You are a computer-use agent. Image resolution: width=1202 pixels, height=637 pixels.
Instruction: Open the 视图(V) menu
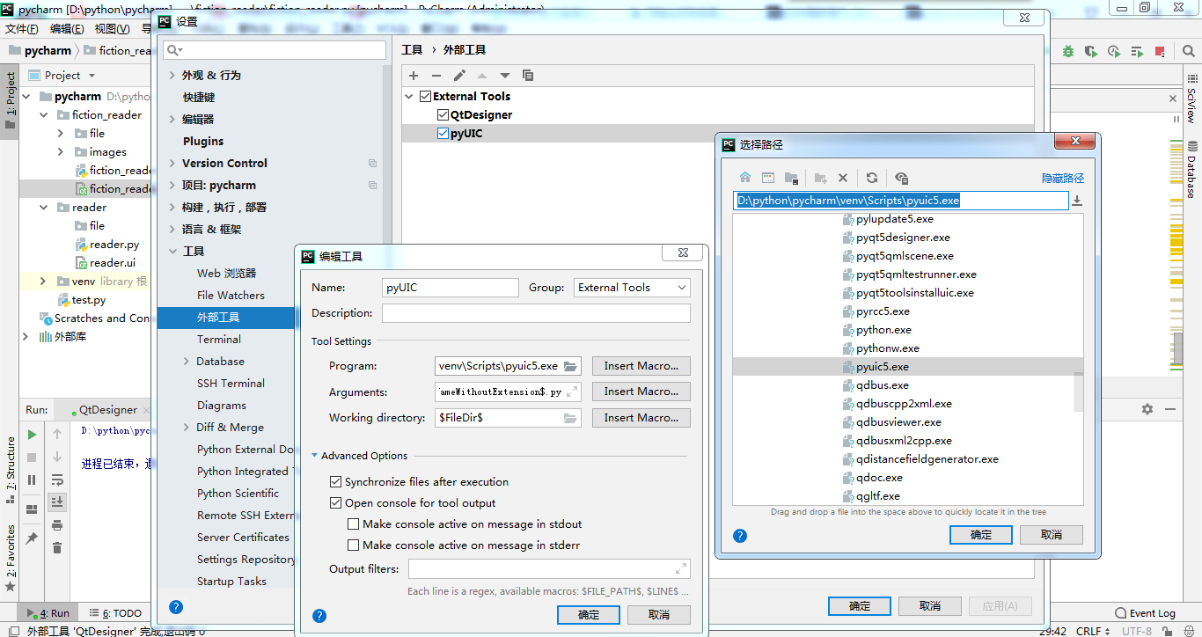pos(112,28)
